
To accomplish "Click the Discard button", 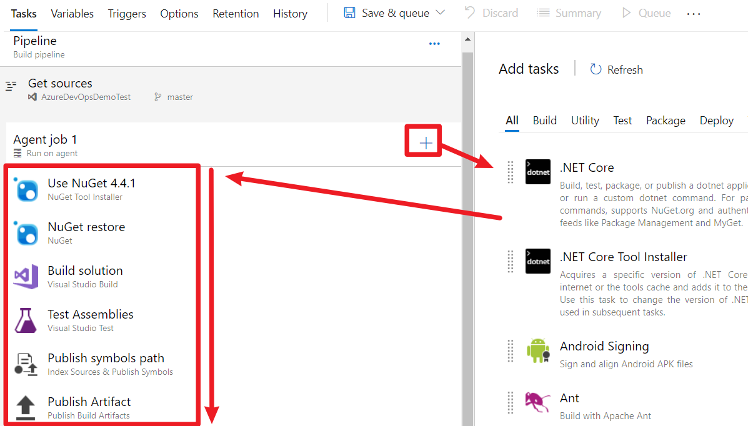I will pos(491,13).
